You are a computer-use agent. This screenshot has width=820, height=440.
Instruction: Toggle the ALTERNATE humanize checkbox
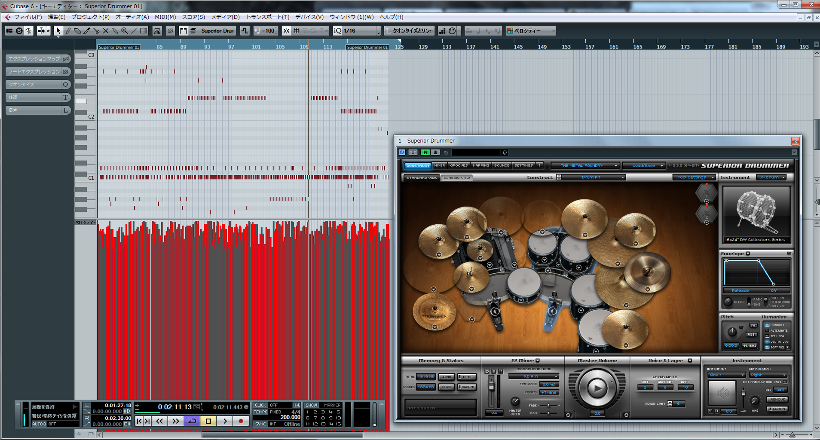pos(767,331)
